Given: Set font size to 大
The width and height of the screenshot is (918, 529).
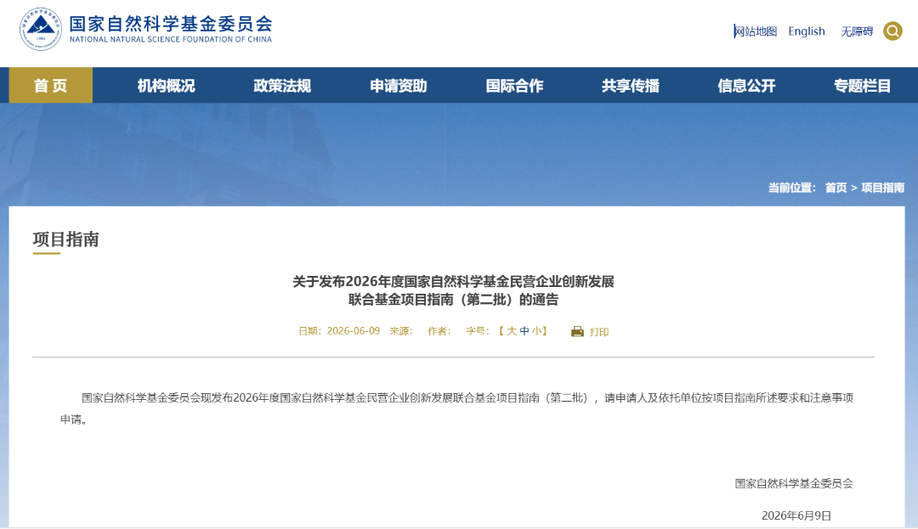Looking at the screenshot, I should pyautogui.click(x=512, y=331).
